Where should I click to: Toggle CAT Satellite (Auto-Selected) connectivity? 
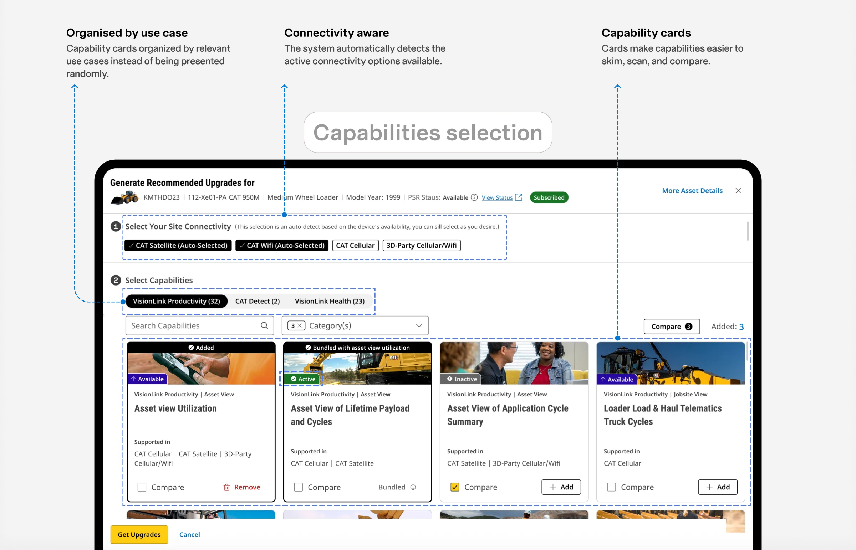[178, 245]
